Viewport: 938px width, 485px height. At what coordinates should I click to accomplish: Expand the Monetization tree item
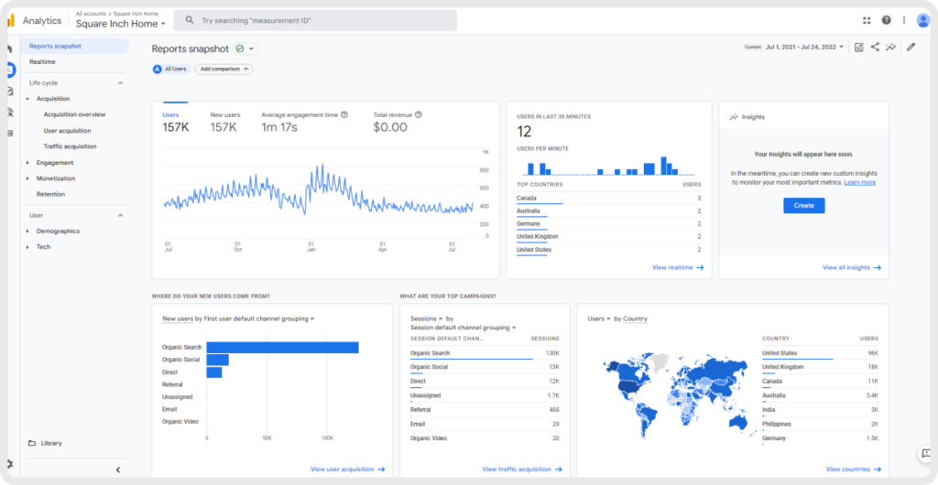(27, 178)
